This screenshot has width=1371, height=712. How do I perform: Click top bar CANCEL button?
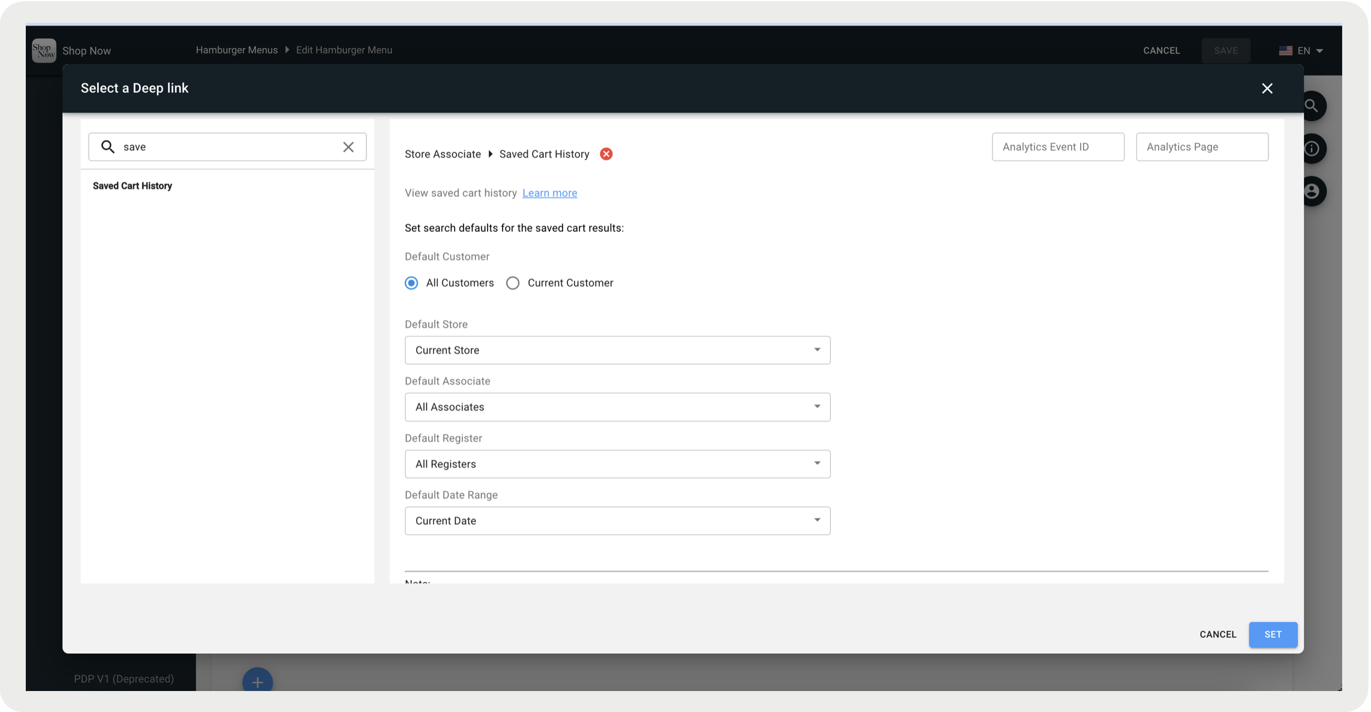point(1161,51)
